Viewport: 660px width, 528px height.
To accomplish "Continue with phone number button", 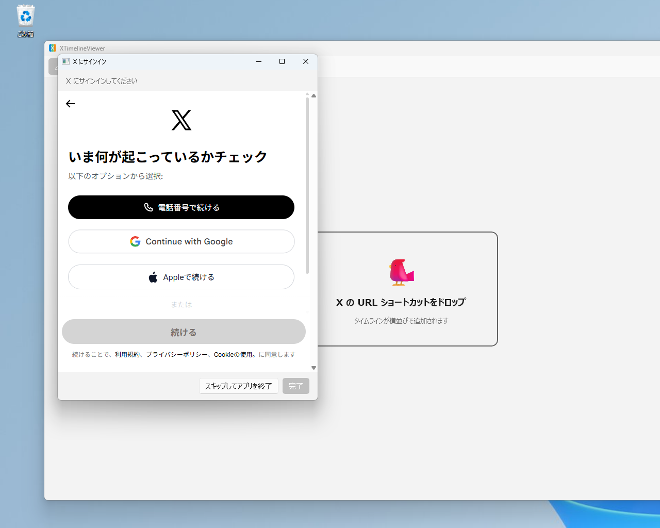I will pyautogui.click(x=181, y=207).
